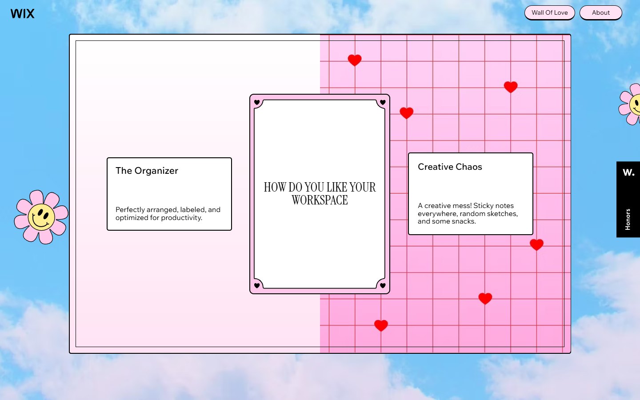Open the About page
640x400 pixels.
tap(600, 12)
